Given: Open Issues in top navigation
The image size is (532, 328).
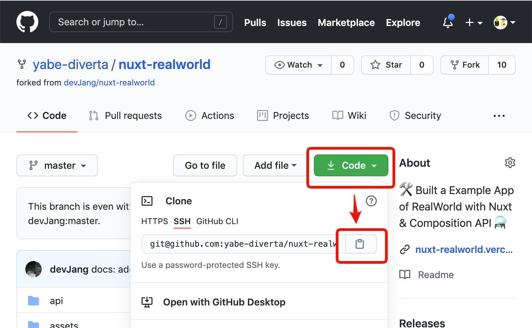Looking at the screenshot, I should (x=292, y=23).
